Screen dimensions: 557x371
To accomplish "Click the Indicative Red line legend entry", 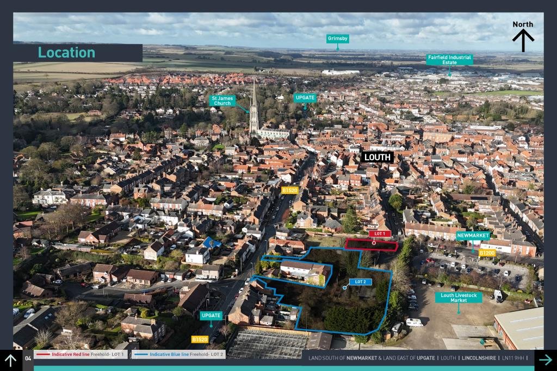I will 82,355.
